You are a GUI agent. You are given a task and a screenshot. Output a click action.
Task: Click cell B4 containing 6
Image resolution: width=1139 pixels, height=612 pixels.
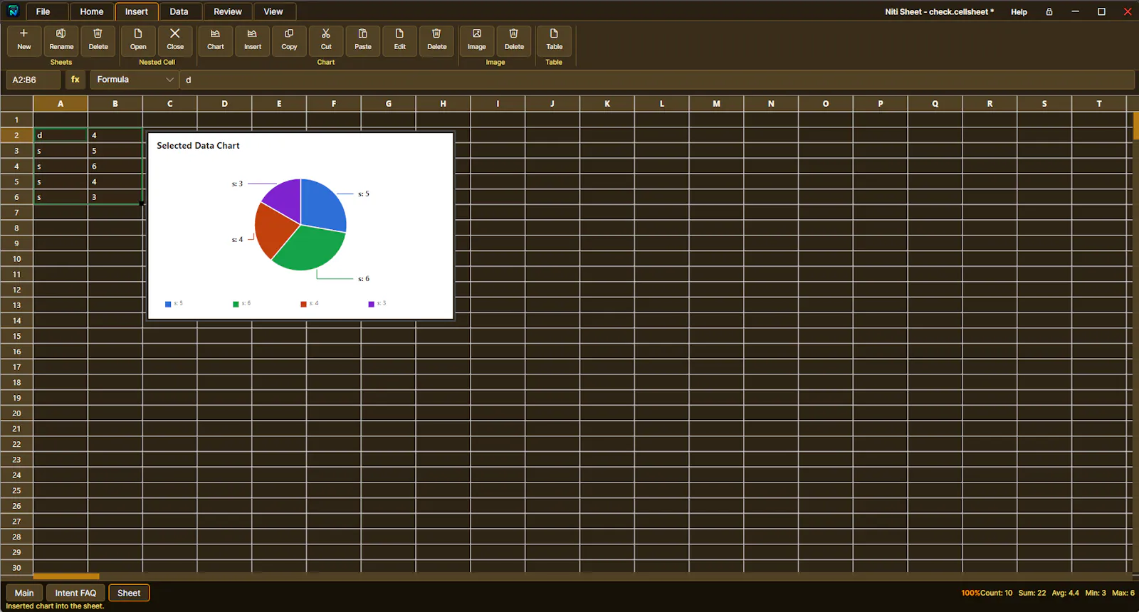[115, 167]
